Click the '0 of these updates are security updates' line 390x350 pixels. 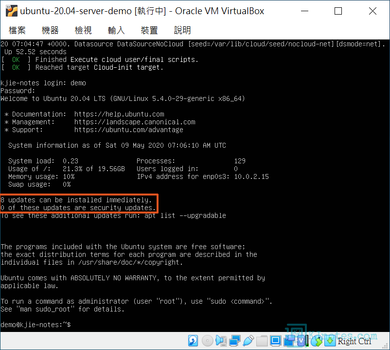tap(78, 208)
